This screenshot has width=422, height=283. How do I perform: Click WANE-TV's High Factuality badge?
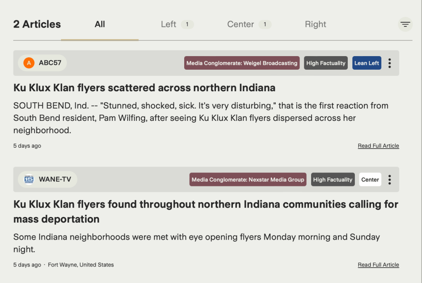(x=333, y=179)
